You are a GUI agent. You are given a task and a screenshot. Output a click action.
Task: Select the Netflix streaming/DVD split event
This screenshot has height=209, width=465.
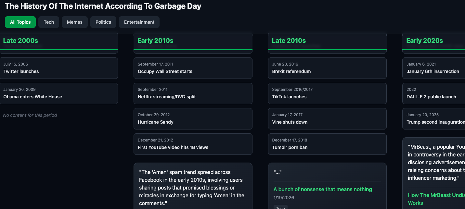pos(193,93)
